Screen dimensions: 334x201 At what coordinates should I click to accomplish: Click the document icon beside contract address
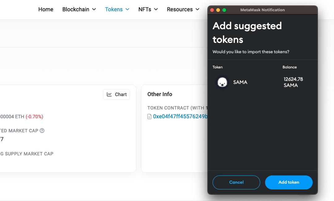tap(150, 117)
